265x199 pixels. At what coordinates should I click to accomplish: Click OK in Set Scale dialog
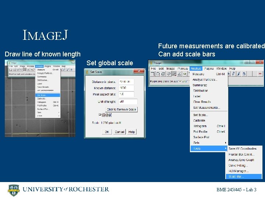tap(107, 132)
